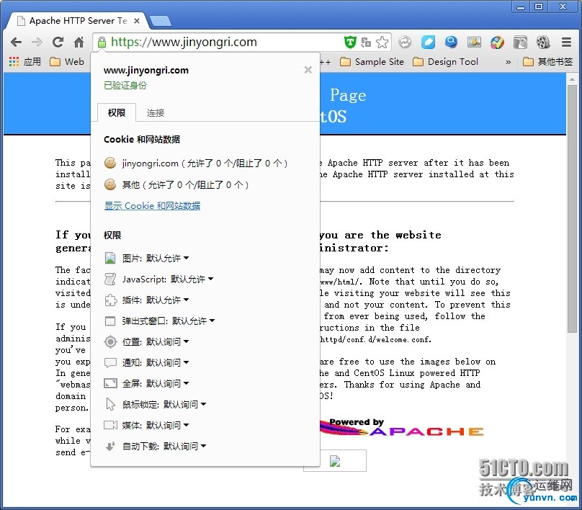Click the Powered by Apache logo
This screenshot has width=582, height=510.
click(402, 427)
